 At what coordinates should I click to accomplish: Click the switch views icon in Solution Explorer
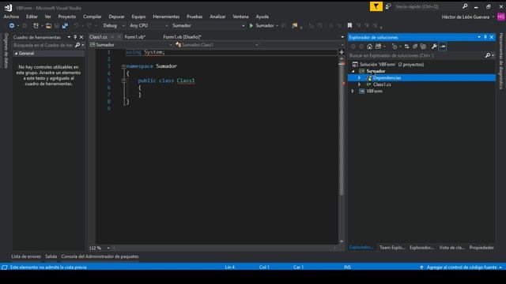pos(378,47)
